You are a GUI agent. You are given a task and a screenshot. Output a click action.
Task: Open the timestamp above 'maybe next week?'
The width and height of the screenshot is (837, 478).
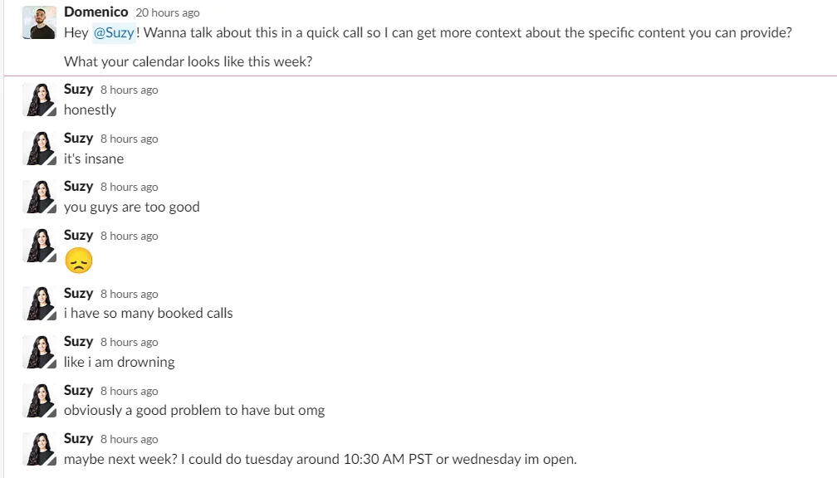pyautogui.click(x=130, y=439)
